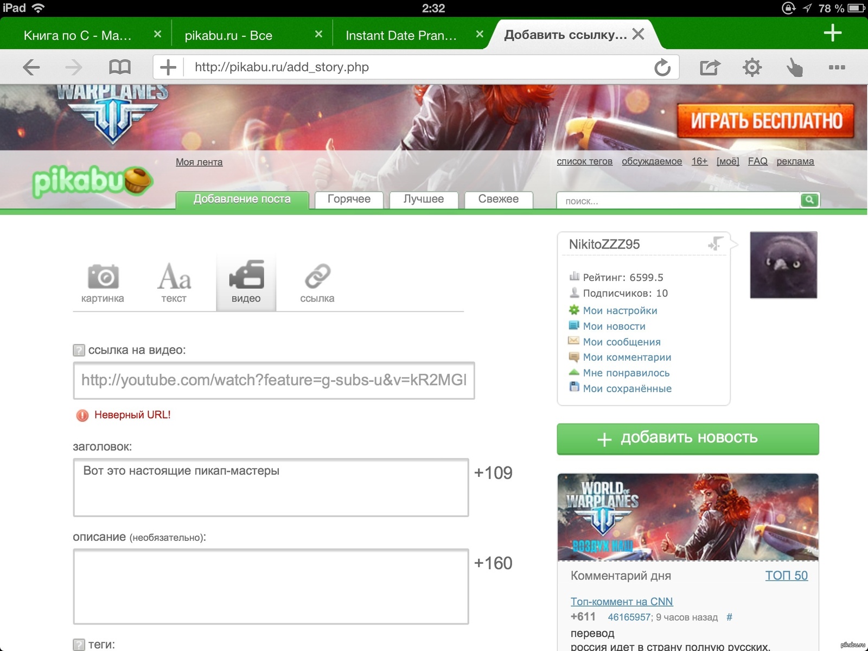Open 'Топ-коммент на CNN' link
The width and height of the screenshot is (868, 651).
[x=621, y=602]
